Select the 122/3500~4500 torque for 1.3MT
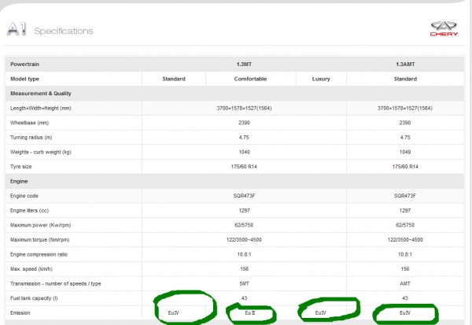This screenshot has width=472, height=325. [x=244, y=240]
